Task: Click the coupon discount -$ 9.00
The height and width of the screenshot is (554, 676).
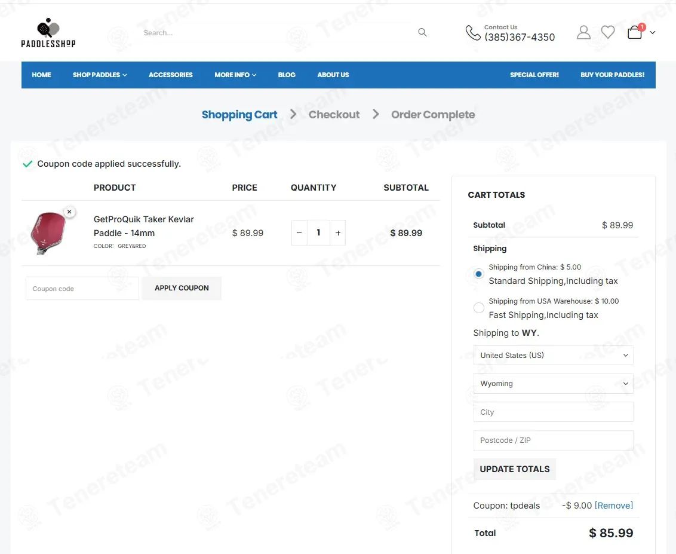Action: (577, 506)
